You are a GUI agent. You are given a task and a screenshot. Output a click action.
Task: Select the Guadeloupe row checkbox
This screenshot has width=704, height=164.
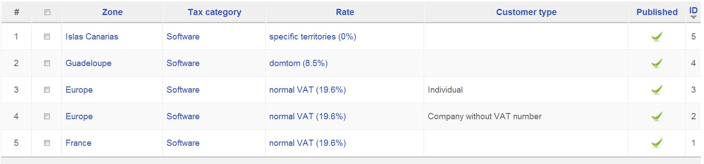[47, 63]
